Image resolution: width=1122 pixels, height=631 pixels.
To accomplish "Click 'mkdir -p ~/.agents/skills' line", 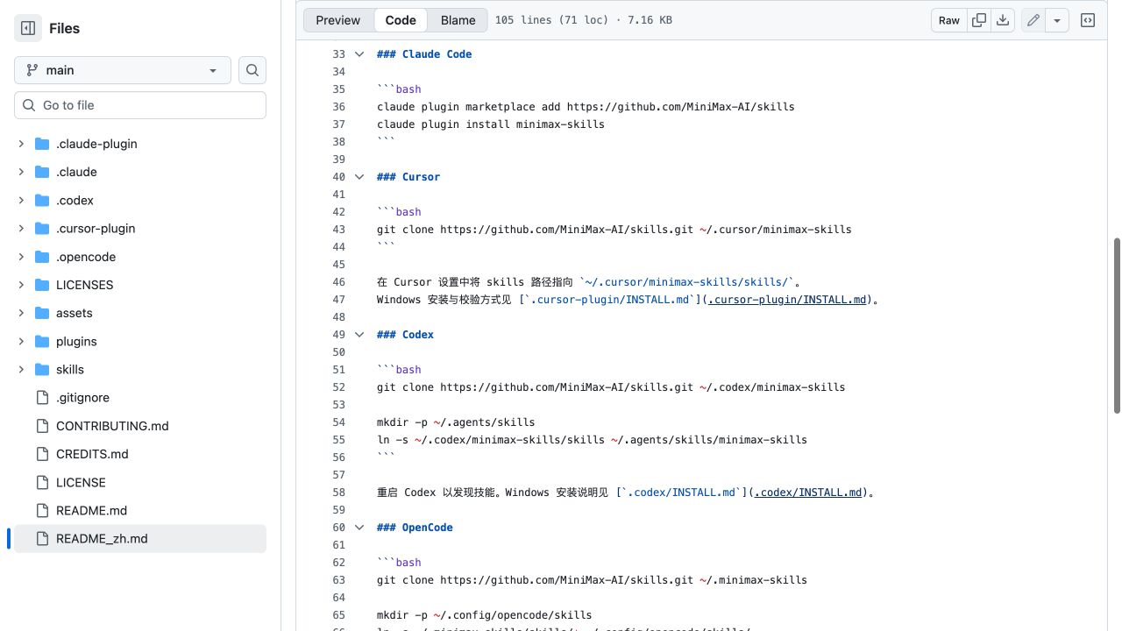I will [456, 422].
